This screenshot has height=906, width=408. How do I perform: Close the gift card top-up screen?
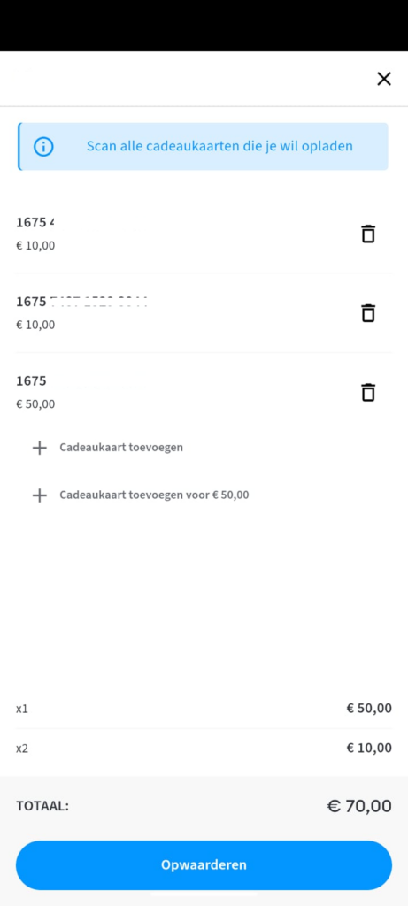point(384,79)
